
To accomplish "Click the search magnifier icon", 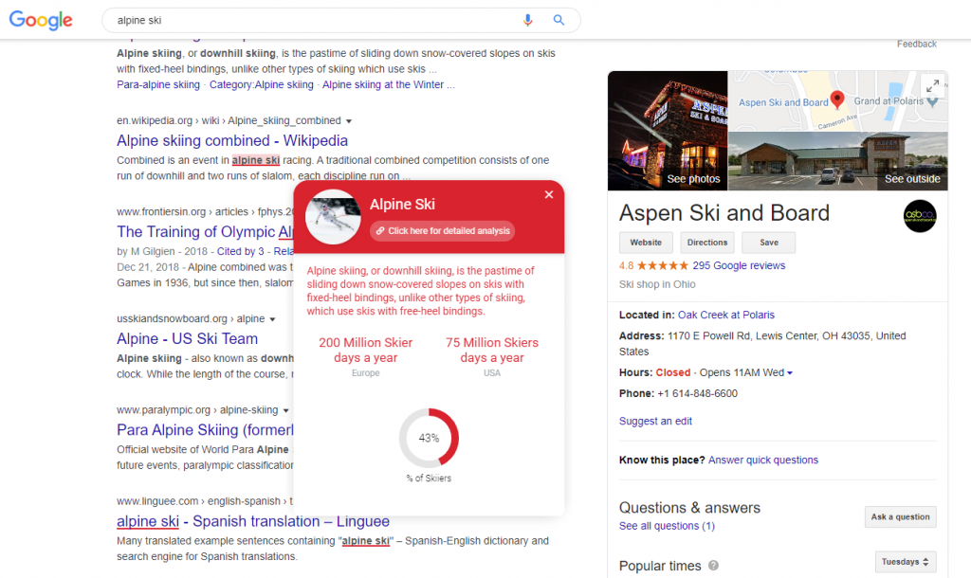I will [x=559, y=20].
